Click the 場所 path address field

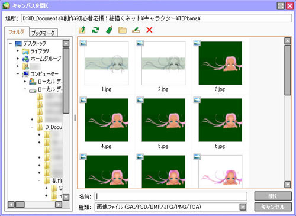pyautogui.click(x=156, y=18)
